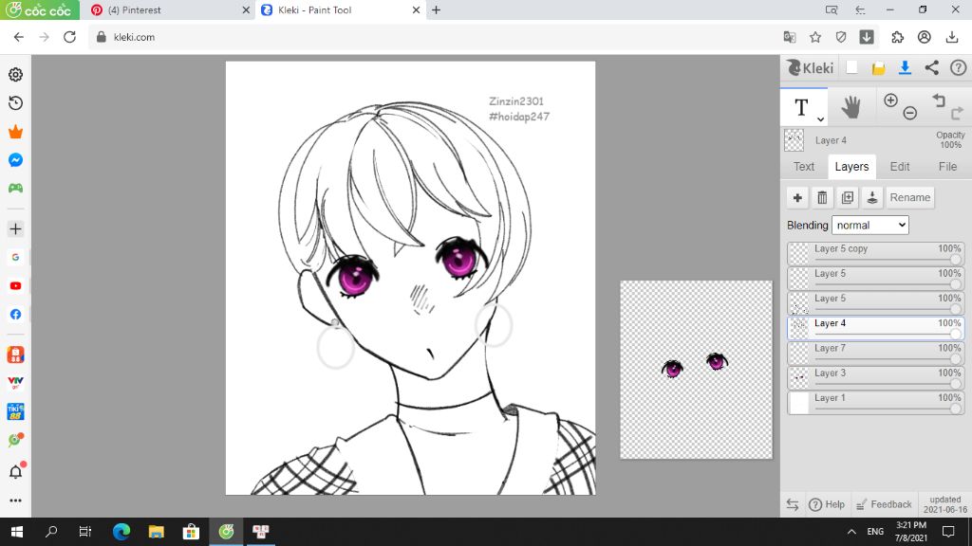The width and height of the screenshot is (972, 546).
Task: Undo the last action
Action: [939, 100]
